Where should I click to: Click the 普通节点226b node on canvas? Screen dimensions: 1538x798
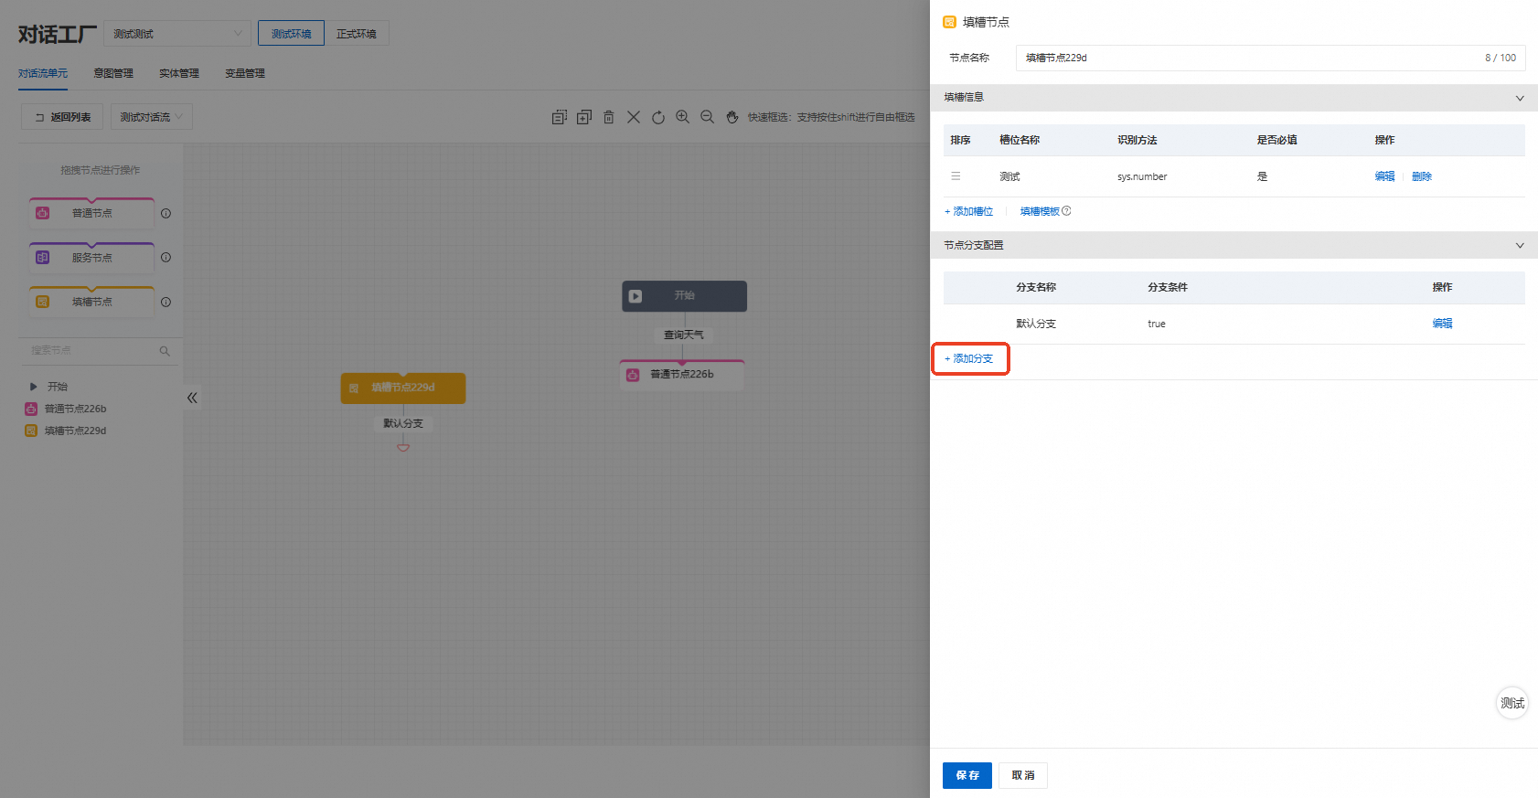682,375
